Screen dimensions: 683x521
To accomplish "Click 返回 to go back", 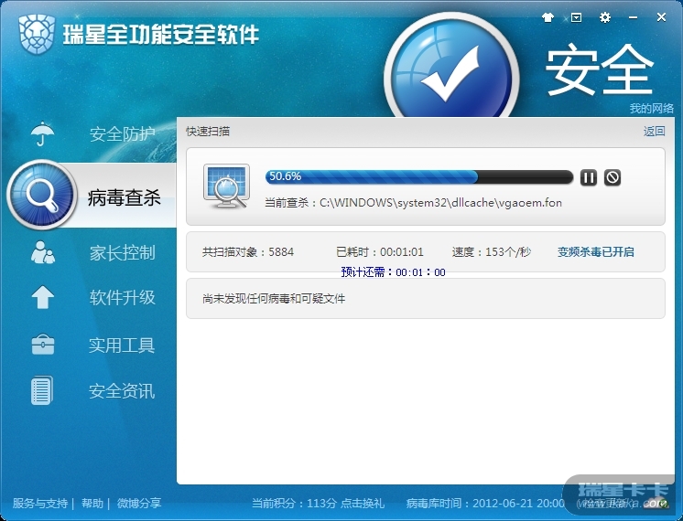I will click(655, 132).
